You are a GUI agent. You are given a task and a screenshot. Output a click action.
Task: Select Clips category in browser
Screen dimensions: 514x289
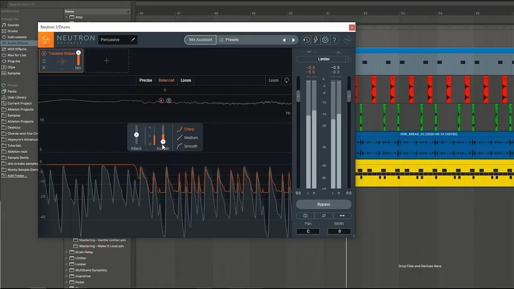pos(11,67)
